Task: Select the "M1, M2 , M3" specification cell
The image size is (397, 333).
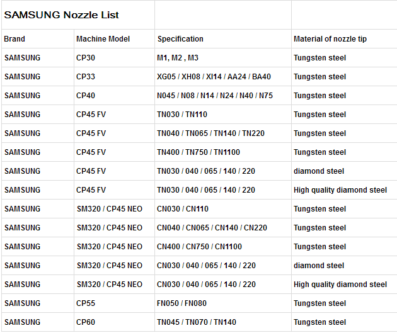Action: tap(178, 58)
